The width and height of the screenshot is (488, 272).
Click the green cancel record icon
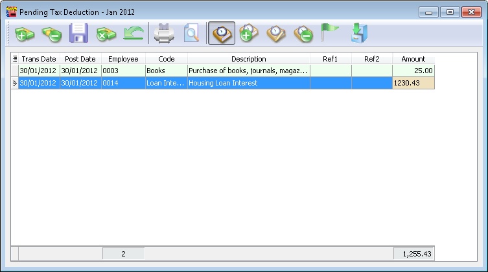click(x=106, y=33)
